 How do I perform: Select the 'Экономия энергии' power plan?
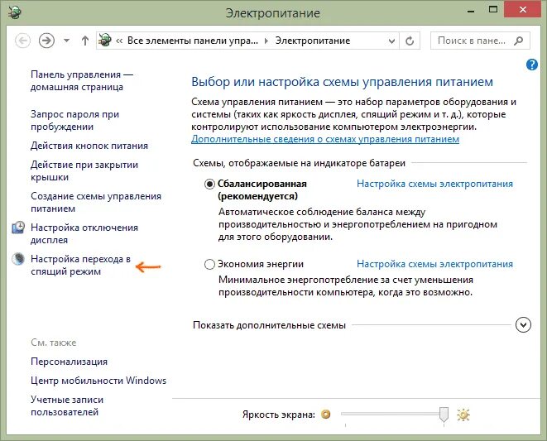point(209,264)
